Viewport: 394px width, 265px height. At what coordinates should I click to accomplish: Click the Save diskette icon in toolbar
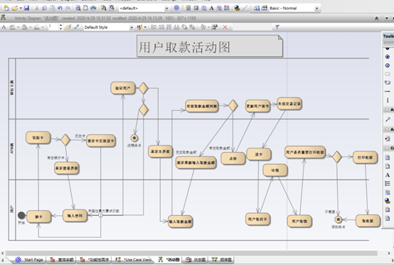pos(26,8)
